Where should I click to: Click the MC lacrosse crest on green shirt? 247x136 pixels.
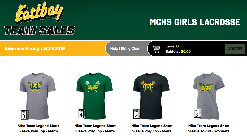pos(93,86)
